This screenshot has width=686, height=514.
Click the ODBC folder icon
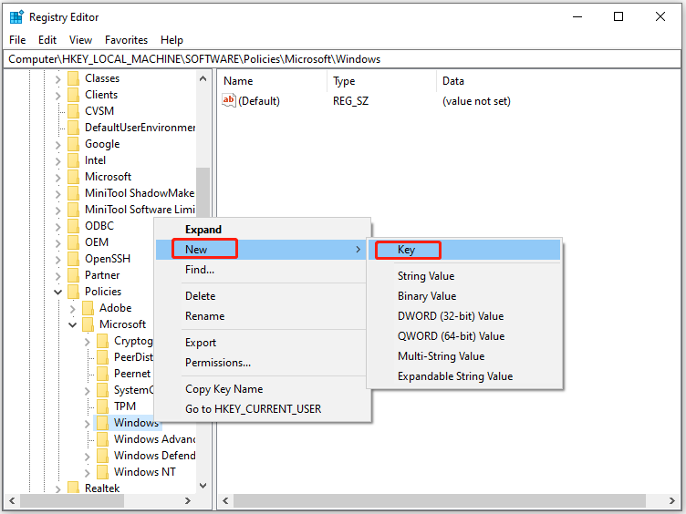point(74,226)
